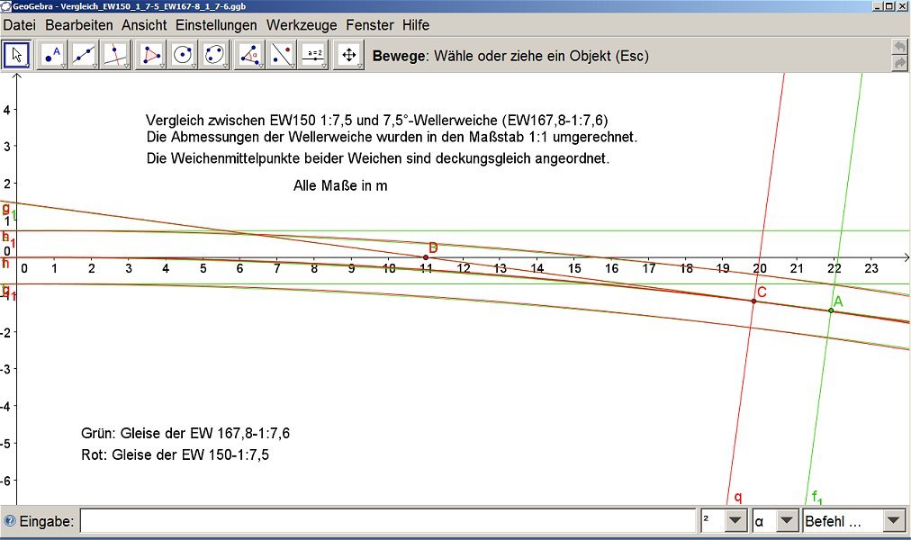The width and height of the screenshot is (911, 540).
Task: Click the input help icon beside Eingabe
Action: [x=10, y=521]
